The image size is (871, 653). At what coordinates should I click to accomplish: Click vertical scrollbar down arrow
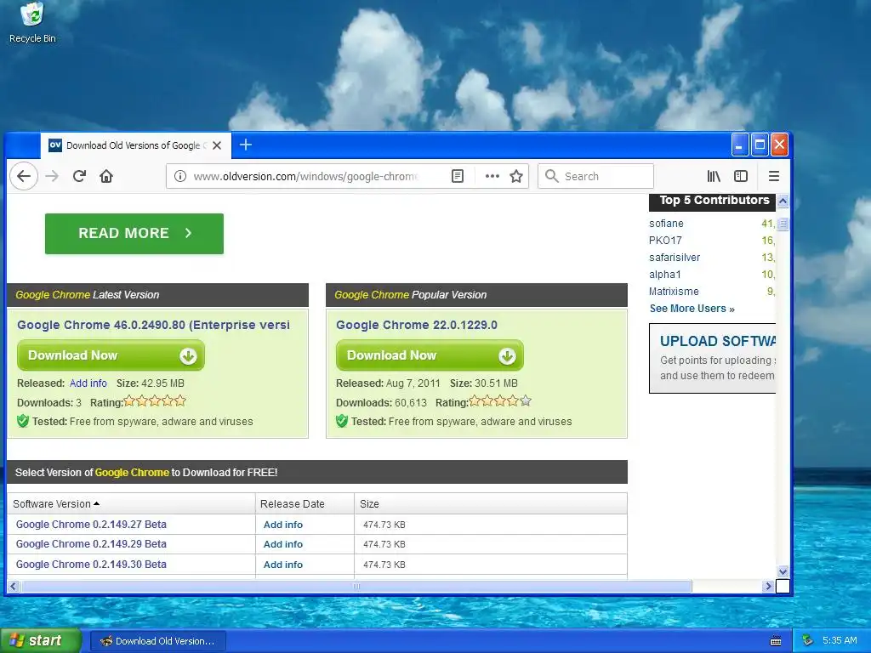point(783,571)
